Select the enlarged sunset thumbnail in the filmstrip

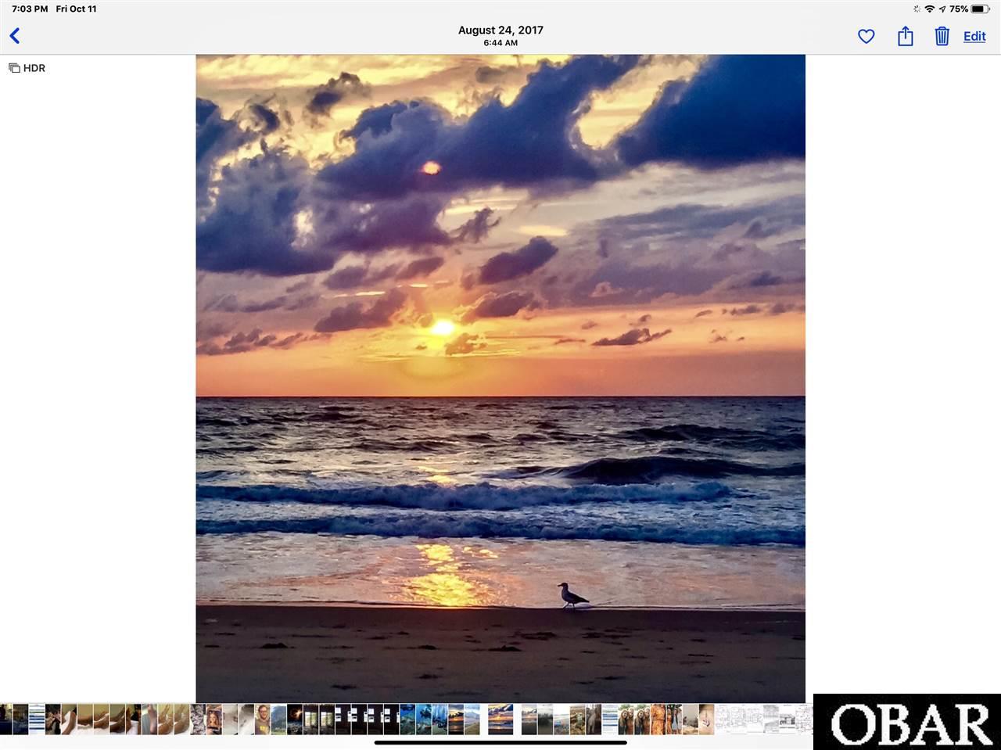[500, 719]
